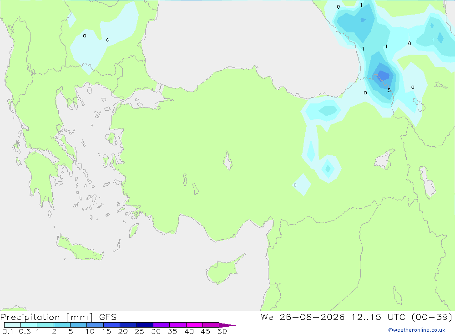Choose the 25–30 mm navy swatch
The image size is (455, 334).
point(145,325)
